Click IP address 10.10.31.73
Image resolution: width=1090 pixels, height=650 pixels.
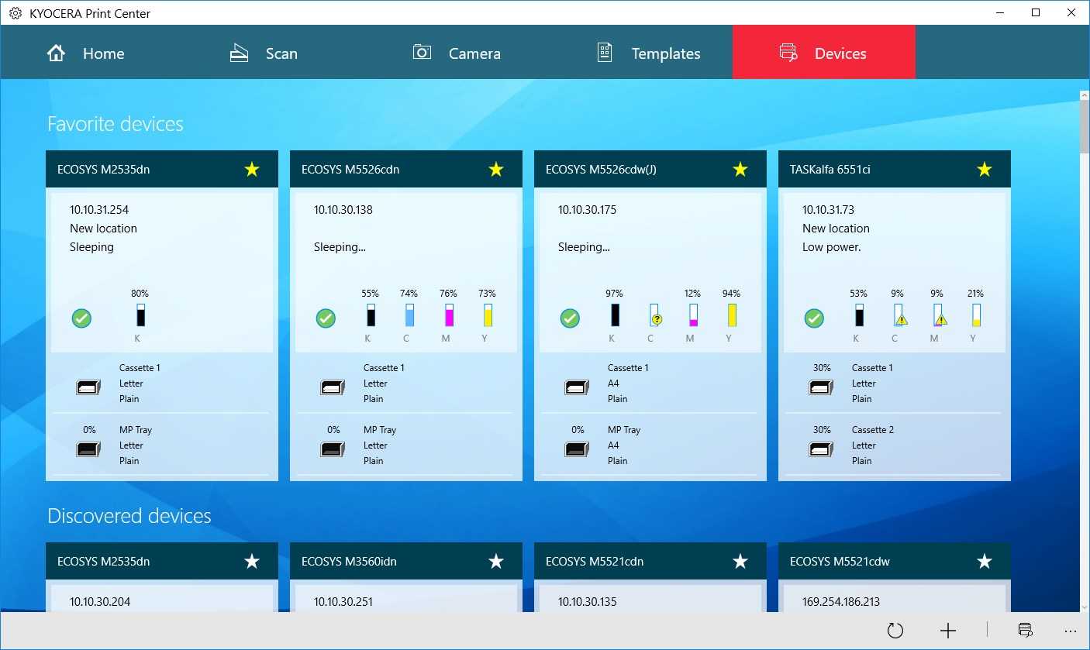point(828,209)
